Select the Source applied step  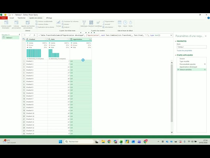[x=182, y=59]
